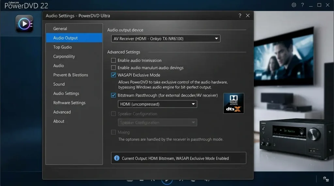Viewport: 334px width, 186px height.
Task: Click the PowerDVD play logo icon
Action: click(x=24, y=23)
